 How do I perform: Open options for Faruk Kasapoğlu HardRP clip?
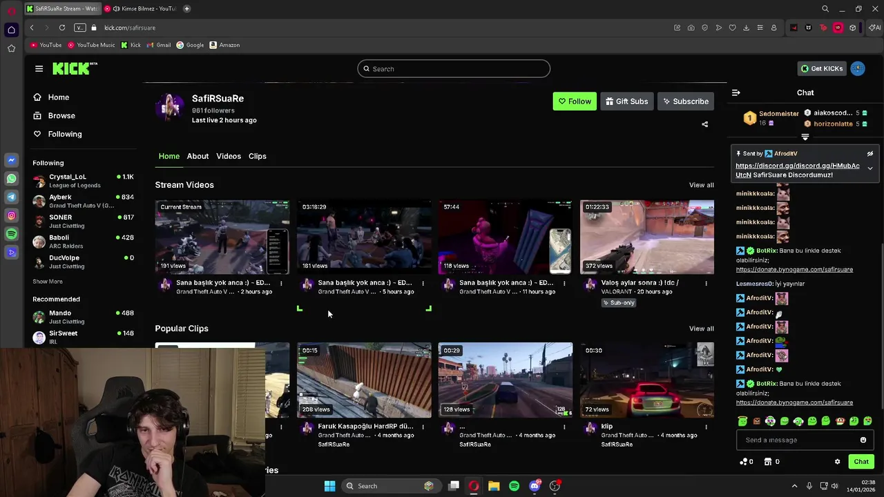point(423,427)
